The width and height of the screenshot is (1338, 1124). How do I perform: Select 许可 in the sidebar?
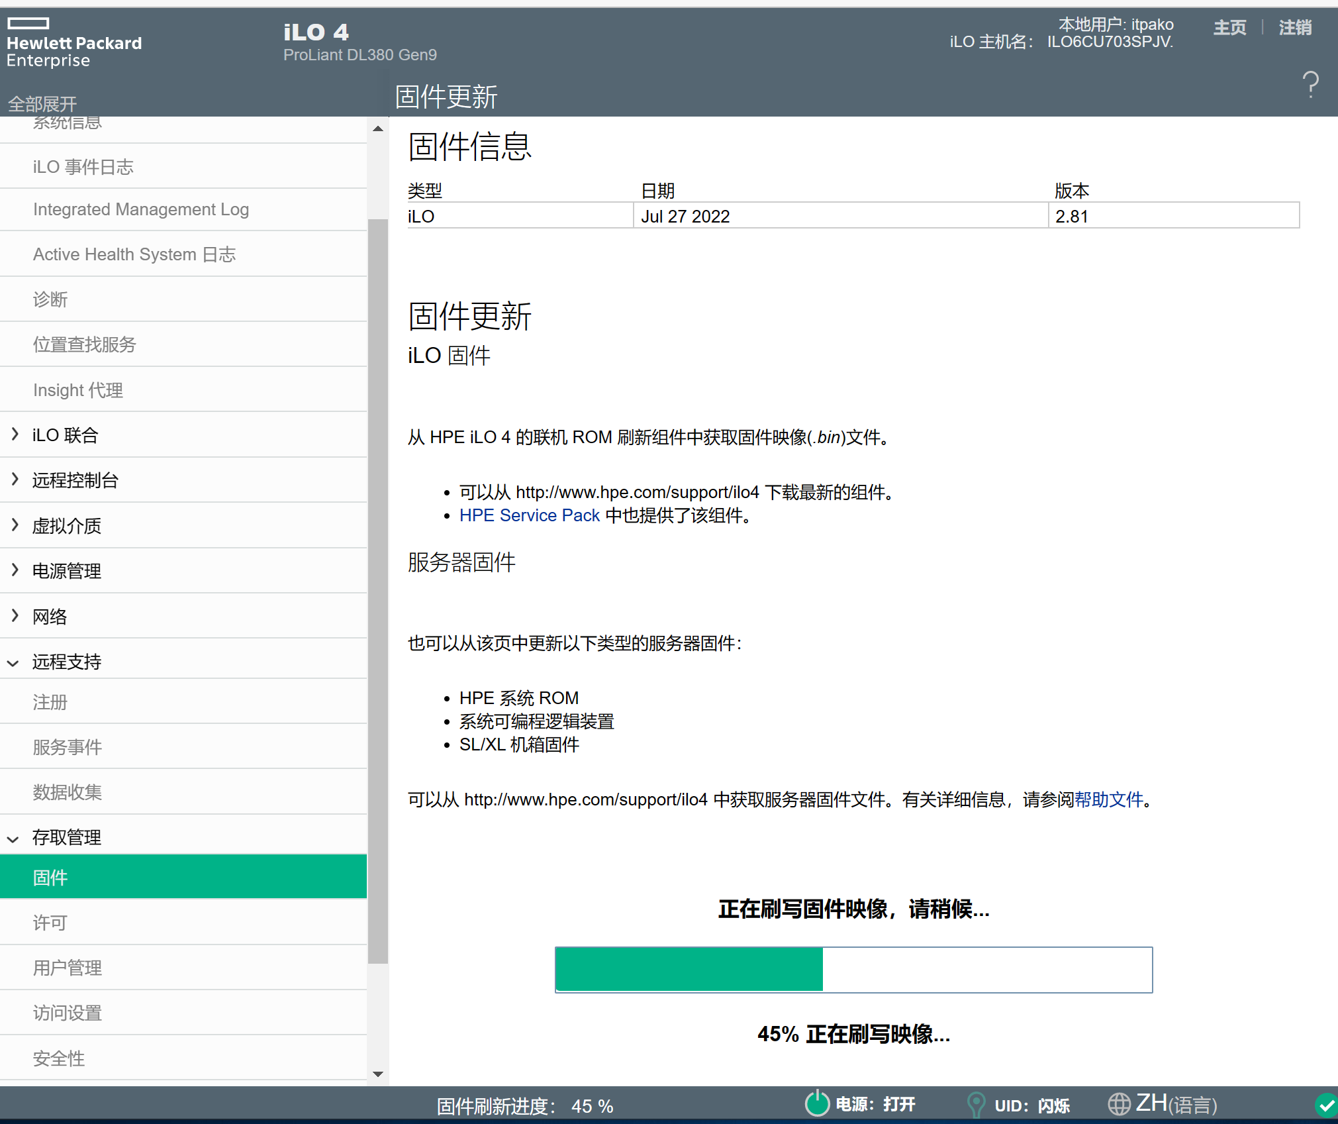coord(50,922)
